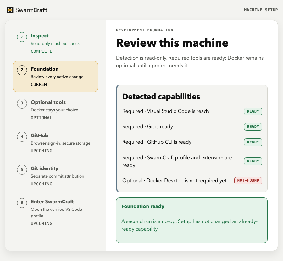Click the step 5 number circle
This screenshot has height=261, width=283.
[x=22, y=170]
